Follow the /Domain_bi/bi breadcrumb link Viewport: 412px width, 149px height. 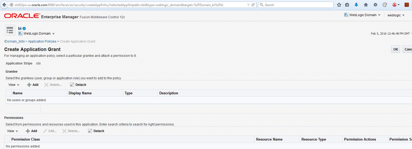point(14,41)
